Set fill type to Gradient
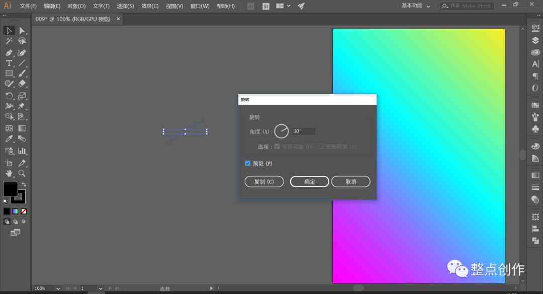The height and width of the screenshot is (294, 543). [15, 211]
